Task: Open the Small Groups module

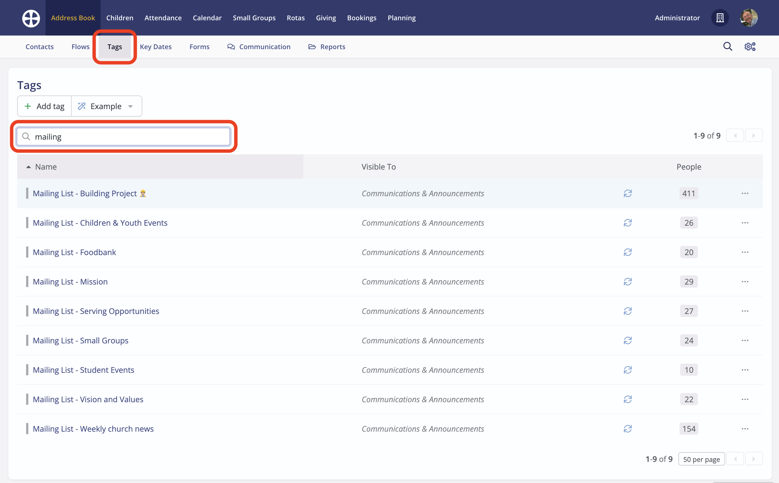Action: click(x=254, y=18)
